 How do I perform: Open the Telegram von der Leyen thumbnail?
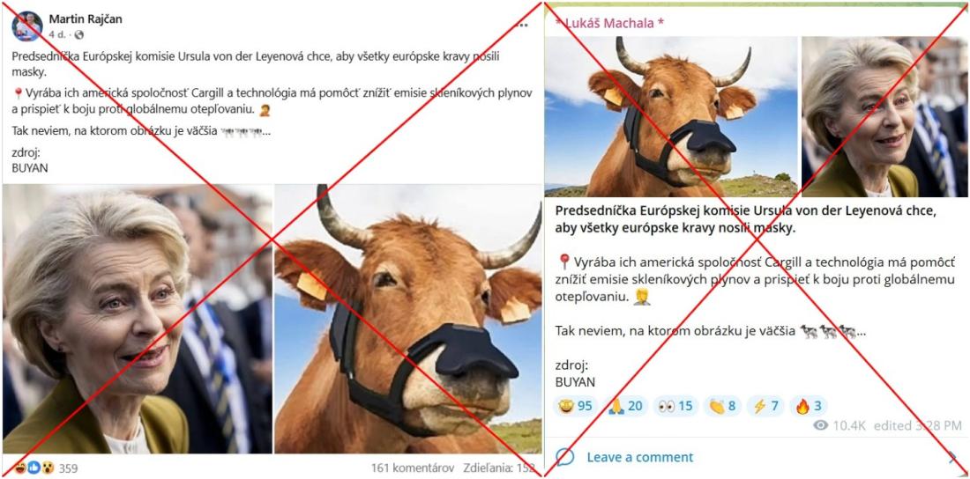pos(884,116)
